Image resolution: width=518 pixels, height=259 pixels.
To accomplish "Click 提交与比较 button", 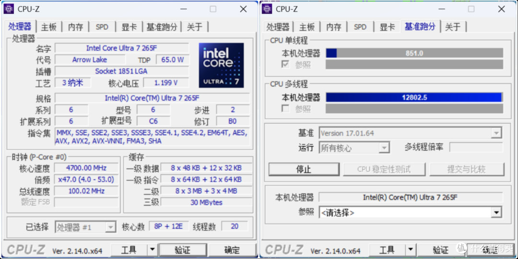I will (467, 169).
